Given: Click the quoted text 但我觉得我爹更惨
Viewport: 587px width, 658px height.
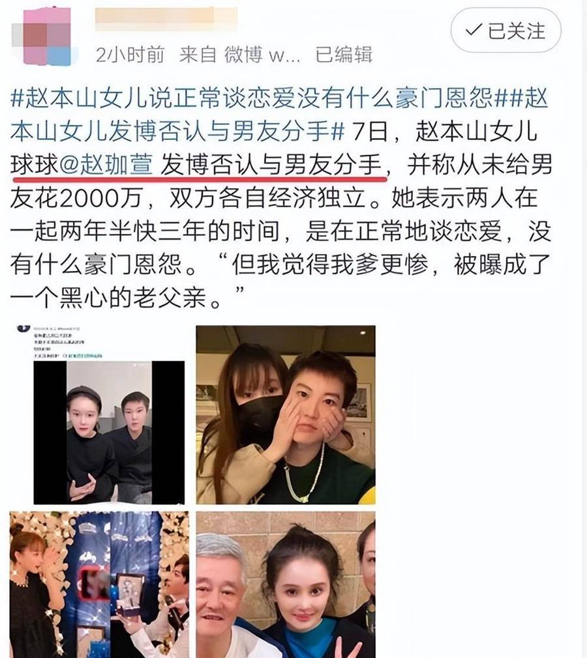Looking at the screenshot, I should (331, 265).
